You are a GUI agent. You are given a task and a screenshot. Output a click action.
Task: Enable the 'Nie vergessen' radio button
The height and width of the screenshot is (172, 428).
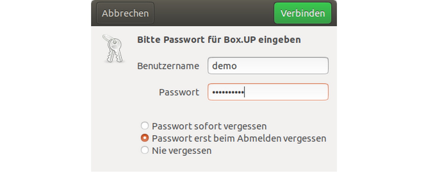[145, 150]
